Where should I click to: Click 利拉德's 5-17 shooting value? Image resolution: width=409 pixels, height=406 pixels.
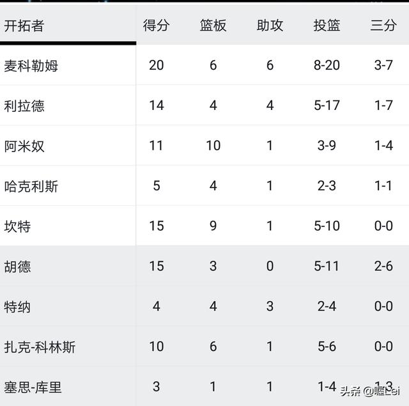(x=327, y=105)
